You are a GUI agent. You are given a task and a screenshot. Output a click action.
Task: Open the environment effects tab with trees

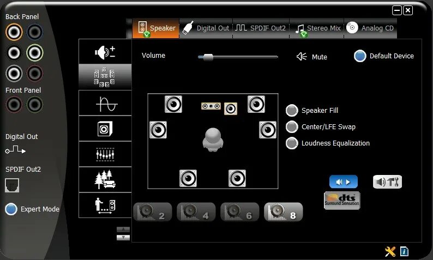pos(105,180)
